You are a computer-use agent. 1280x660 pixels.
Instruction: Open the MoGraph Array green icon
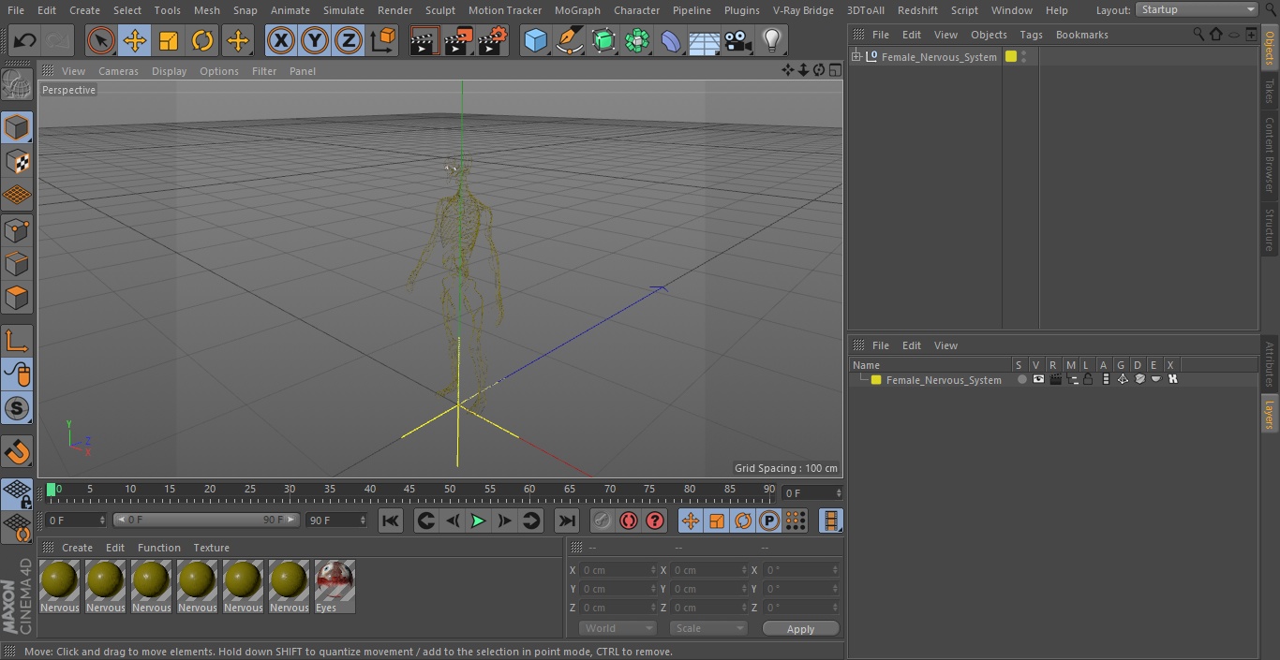[637, 41]
